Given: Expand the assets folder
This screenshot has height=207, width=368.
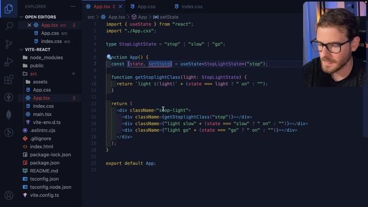Looking at the screenshot, I should tap(40, 82).
